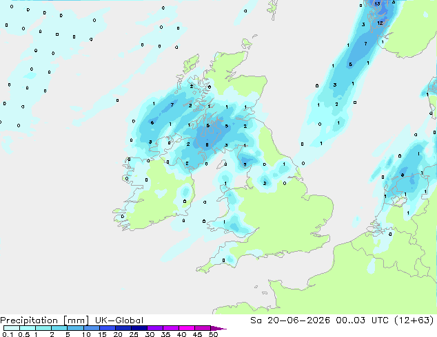The height and width of the screenshot is (337, 437).
Task: Click the 10 to 15 mm legend swatch
Action: click(x=91, y=328)
